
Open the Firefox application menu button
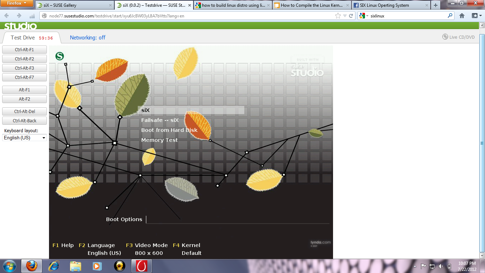coord(17,3)
